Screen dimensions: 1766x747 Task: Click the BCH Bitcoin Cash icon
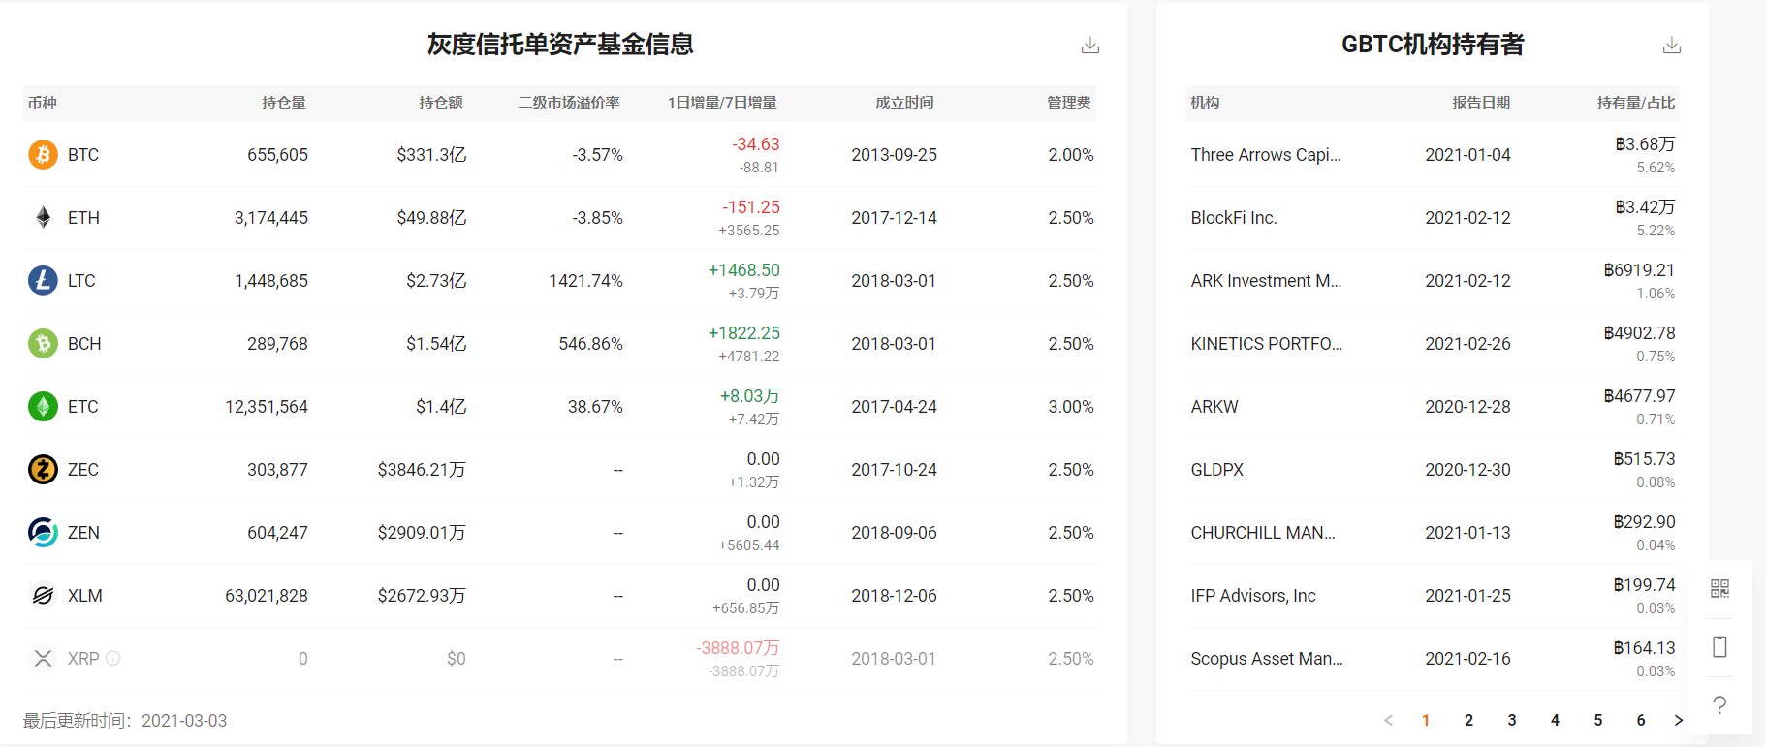click(x=43, y=343)
